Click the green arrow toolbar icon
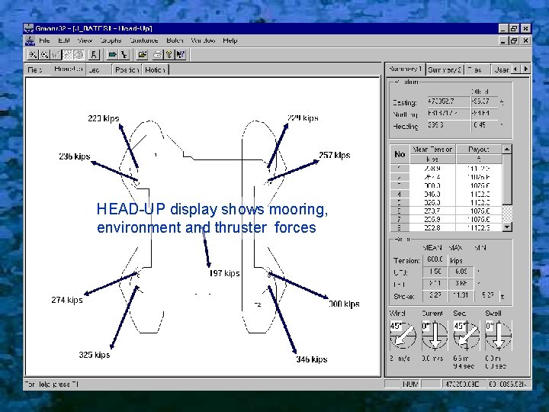The height and width of the screenshot is (412, 549). 111,55
